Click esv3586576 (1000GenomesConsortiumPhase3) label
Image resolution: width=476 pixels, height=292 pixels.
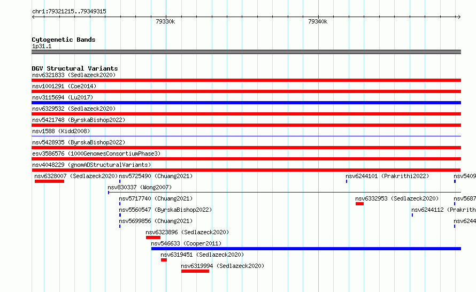[96, 153]
